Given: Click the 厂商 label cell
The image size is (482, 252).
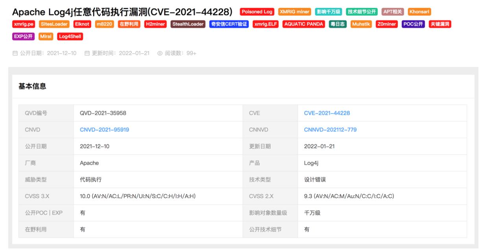Looking at the screenshot, I should click(x=46, y=163).
